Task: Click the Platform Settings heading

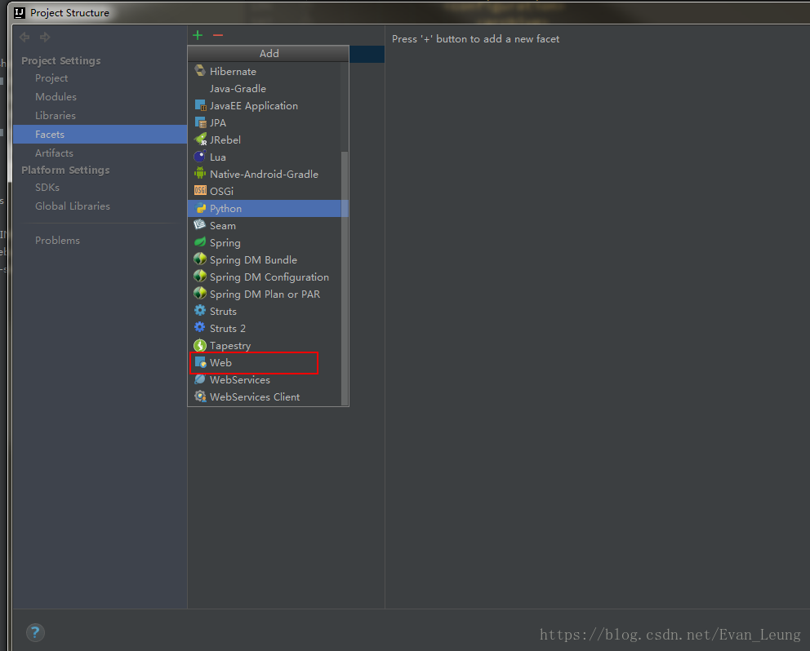Action: point(65,170)
